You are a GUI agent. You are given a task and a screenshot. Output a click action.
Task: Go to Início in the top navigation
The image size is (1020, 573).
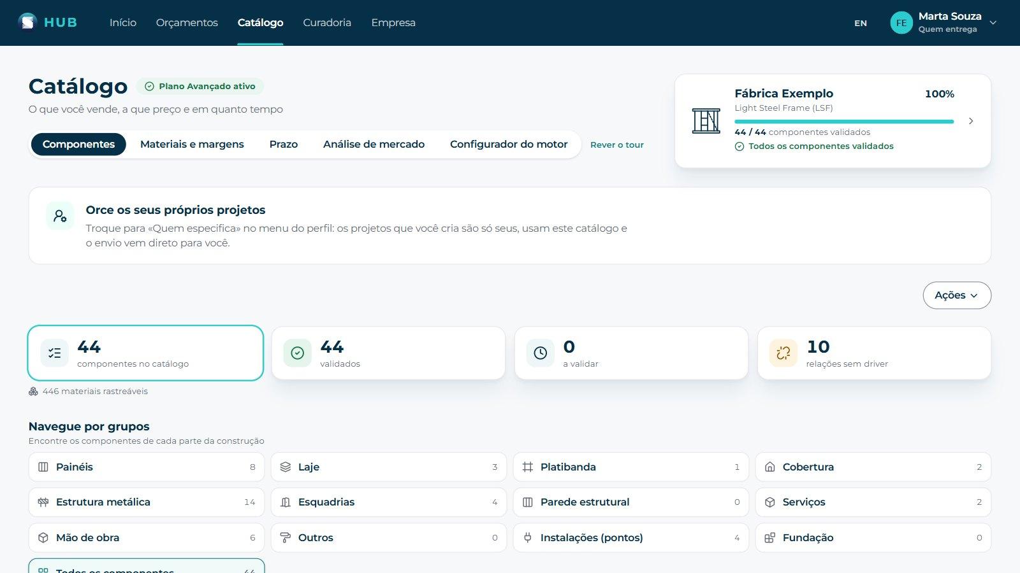click(x=123, y=22)
